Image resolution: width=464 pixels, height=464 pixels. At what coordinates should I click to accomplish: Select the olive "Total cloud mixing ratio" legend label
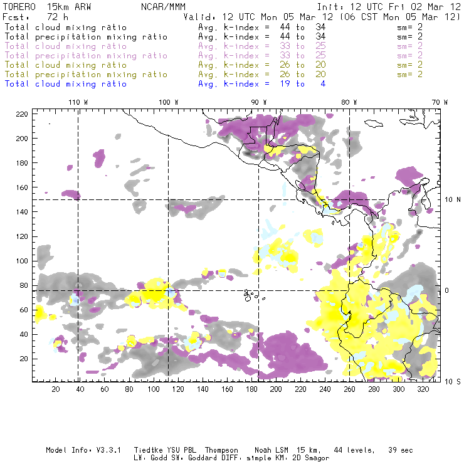[66, 65]
